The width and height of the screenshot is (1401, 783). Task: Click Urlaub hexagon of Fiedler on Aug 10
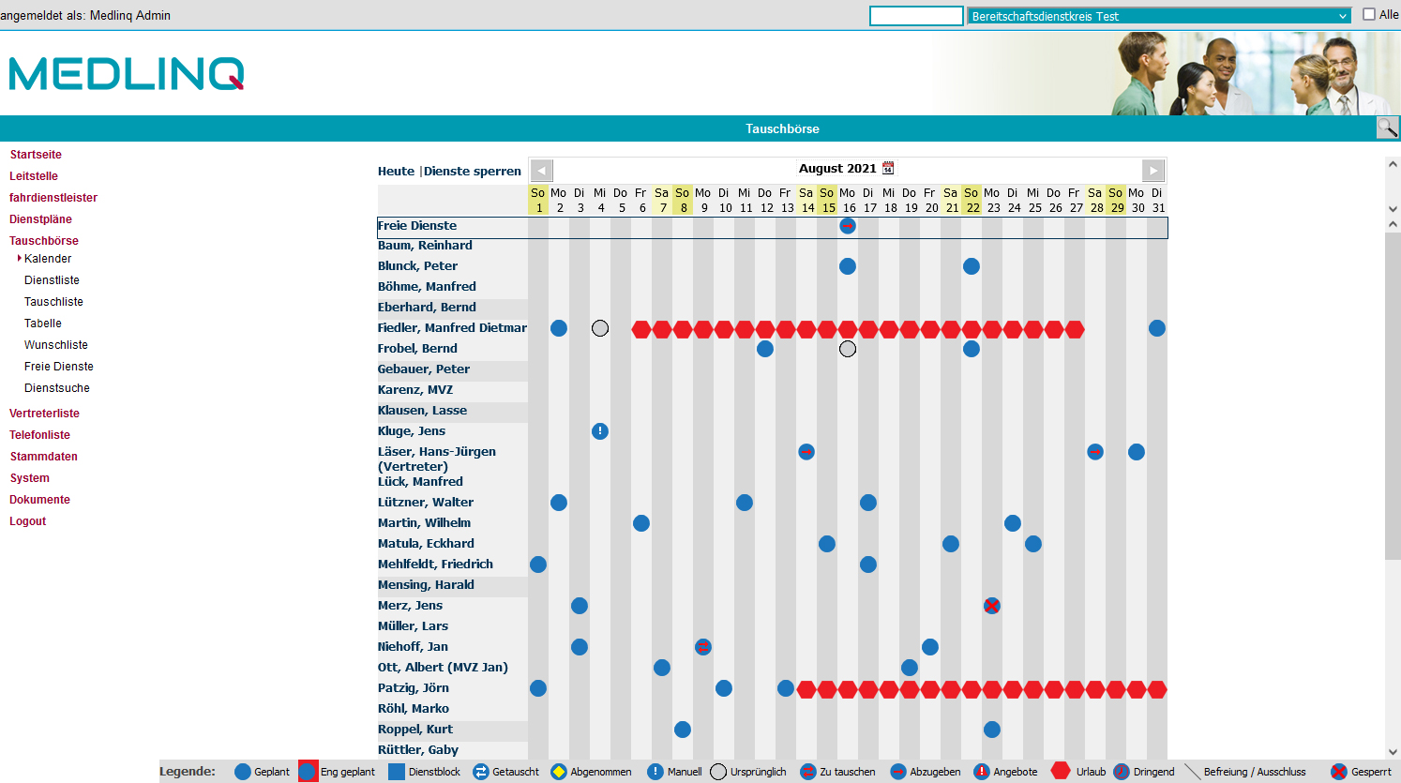(x=724, y=329)
